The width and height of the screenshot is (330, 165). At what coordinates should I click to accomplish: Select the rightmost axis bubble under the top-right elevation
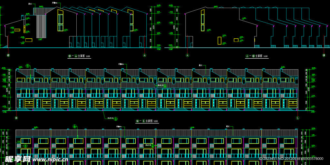324,55
